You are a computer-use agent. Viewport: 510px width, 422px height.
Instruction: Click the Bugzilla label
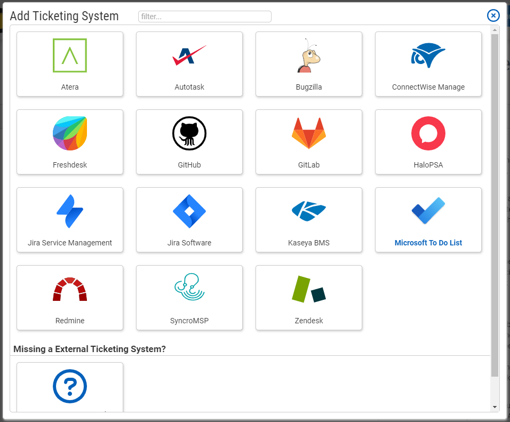(x=309, y=87)
